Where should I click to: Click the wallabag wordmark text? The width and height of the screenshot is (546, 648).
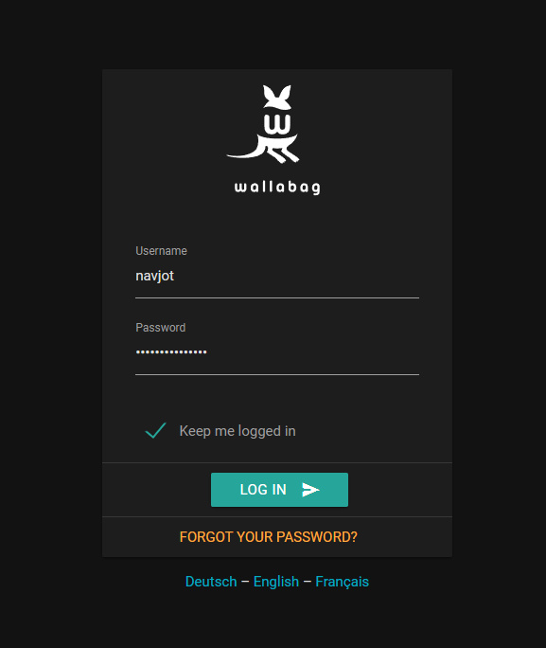point(277,188)
